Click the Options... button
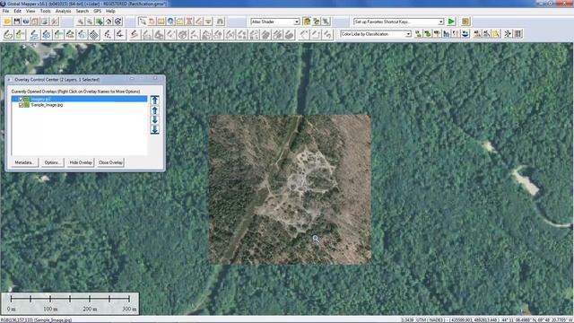This screenshot has width=574, height=323. point(52,162)
